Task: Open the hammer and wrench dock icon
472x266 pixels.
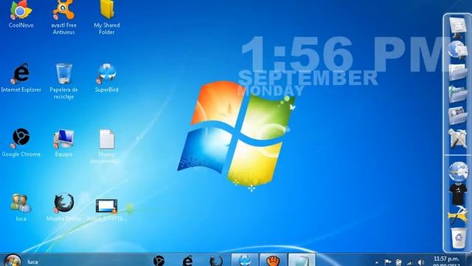Action: (458, 215)
